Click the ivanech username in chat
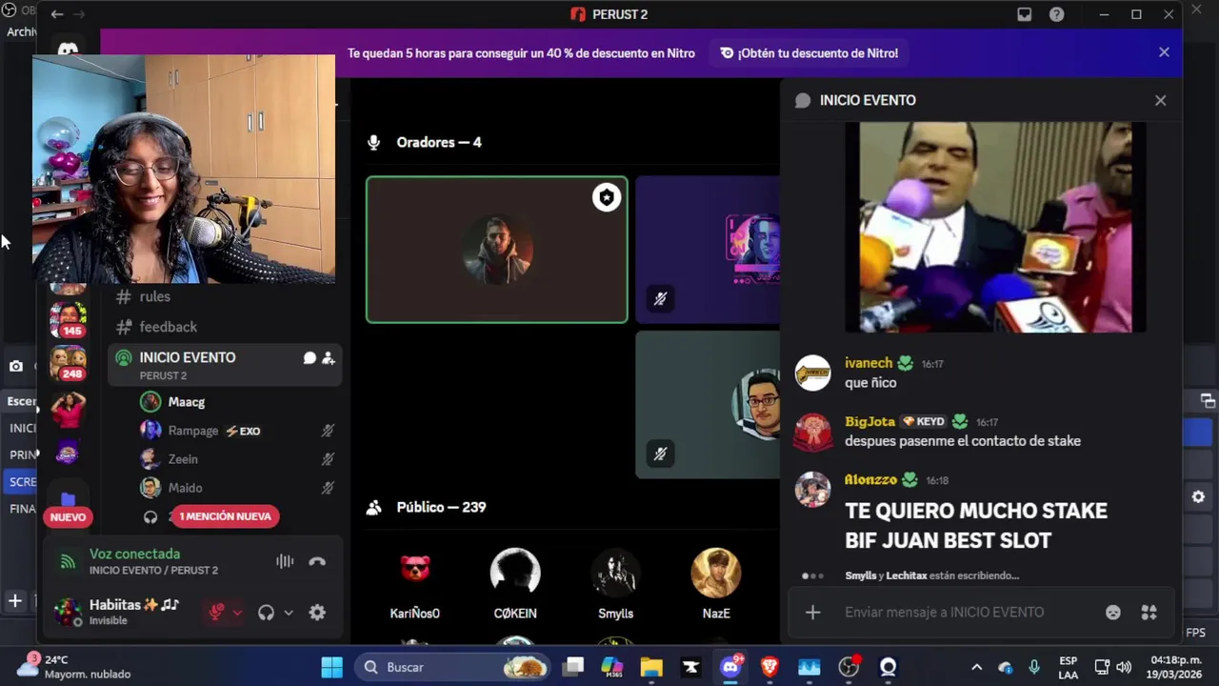Screen dimensions: 1219x686 point(869,363)
